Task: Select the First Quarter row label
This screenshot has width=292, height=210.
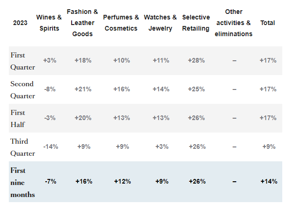Action: (23, 61)
